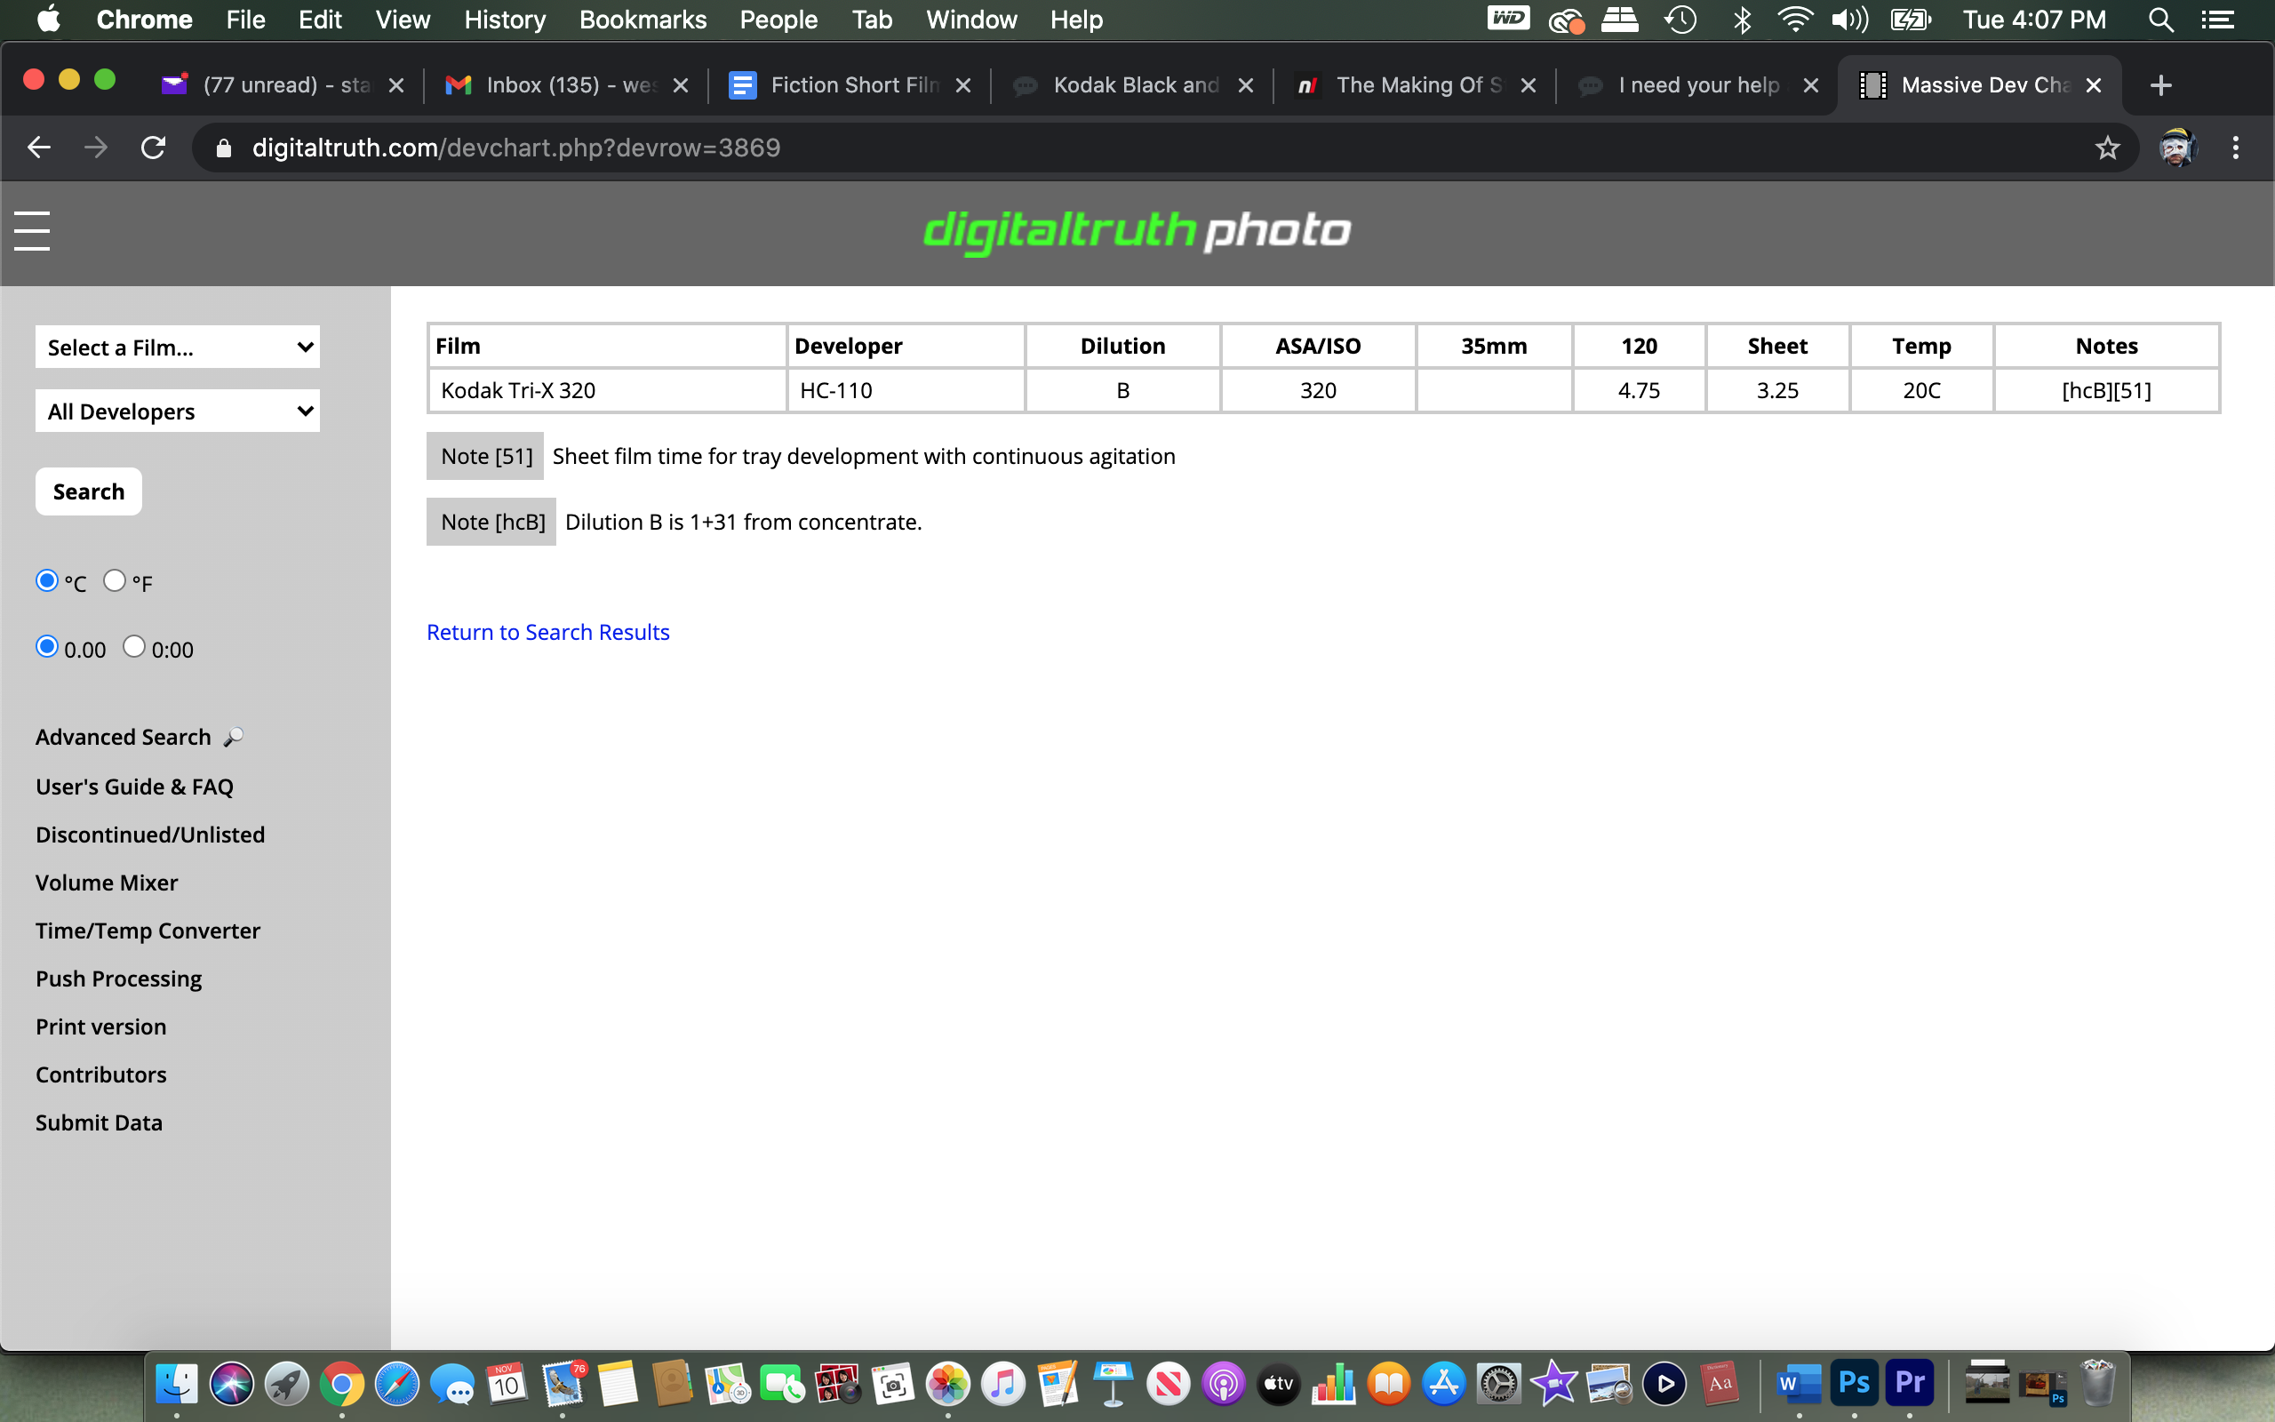Image resolution: width=2275 pixels, height=1422 pixels.
Task: Click the Note [51] label
Action: click(x=485, y=456)
